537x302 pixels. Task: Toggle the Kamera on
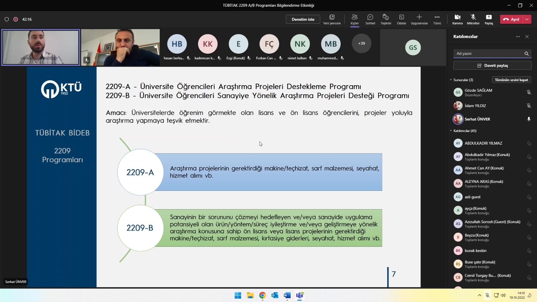[457, 17]
